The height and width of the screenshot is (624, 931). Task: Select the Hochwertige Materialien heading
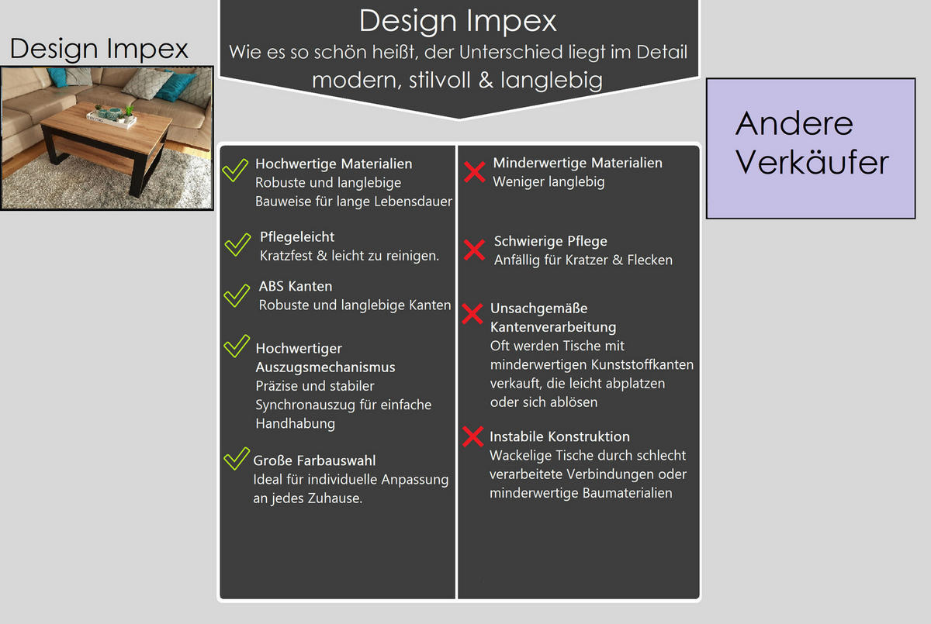(334, 164)
